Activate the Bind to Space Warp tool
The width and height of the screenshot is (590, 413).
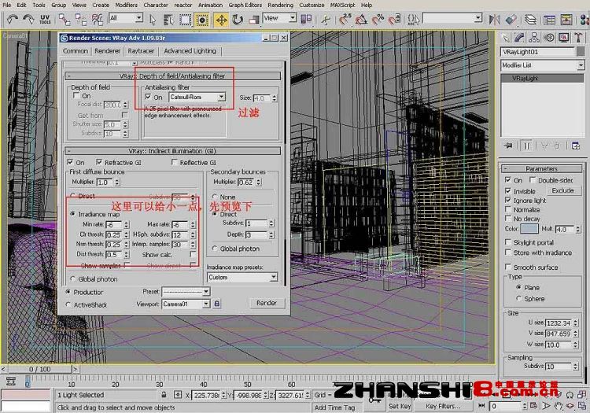coord(97,19)
